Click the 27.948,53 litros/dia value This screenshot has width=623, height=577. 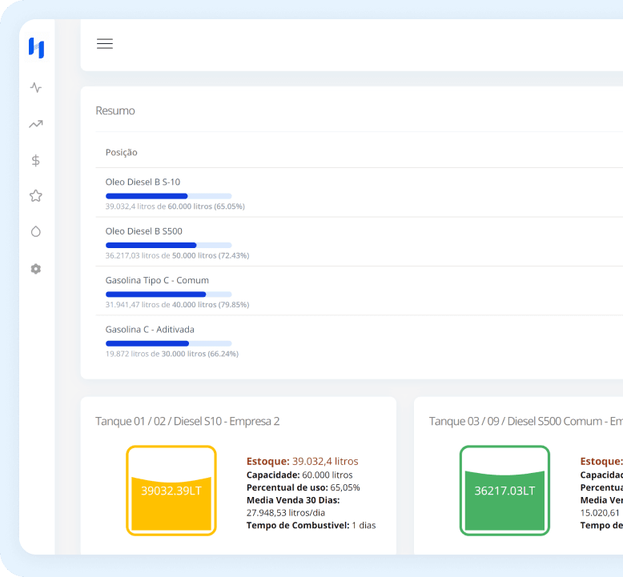tap(286, 513)
